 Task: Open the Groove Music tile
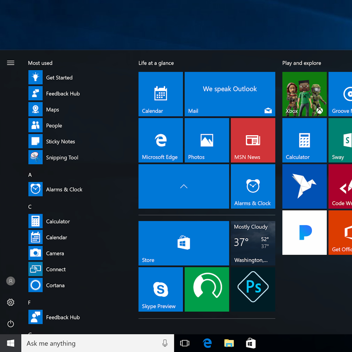pyautogui.click(x=340, y=94)
